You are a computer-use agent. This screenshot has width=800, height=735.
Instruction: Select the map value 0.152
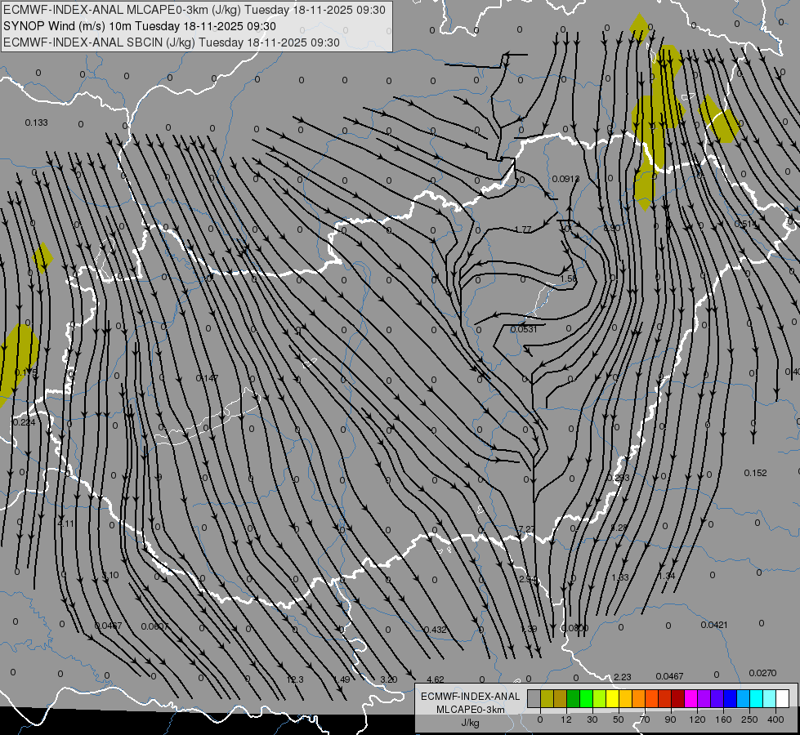pos(756,473)
